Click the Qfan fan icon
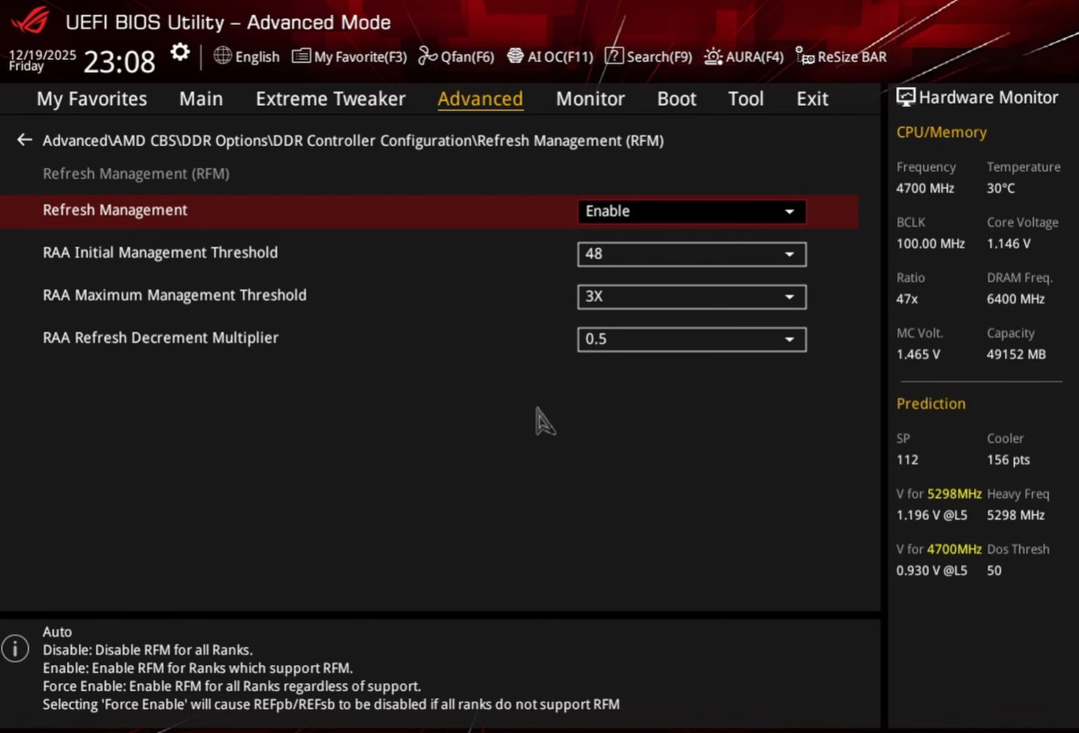The width and height of the screenshot is (1079, 733). (428, 56)
